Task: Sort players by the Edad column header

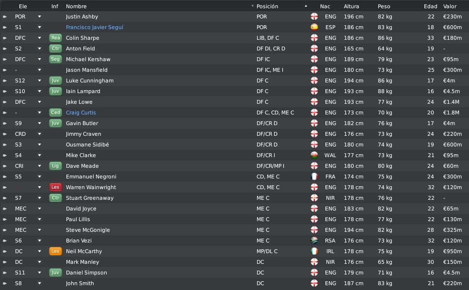Action: (430, 6)
